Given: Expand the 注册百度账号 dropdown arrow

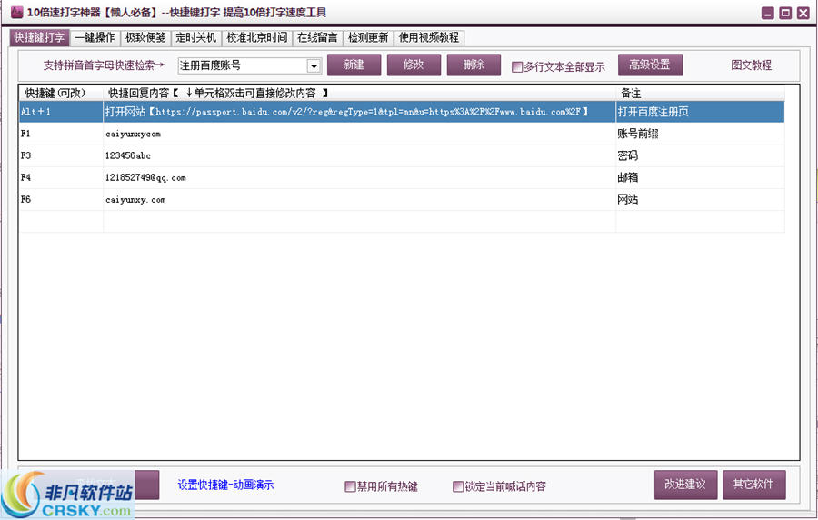Looking at the screenshot, I should click(314, 66).
